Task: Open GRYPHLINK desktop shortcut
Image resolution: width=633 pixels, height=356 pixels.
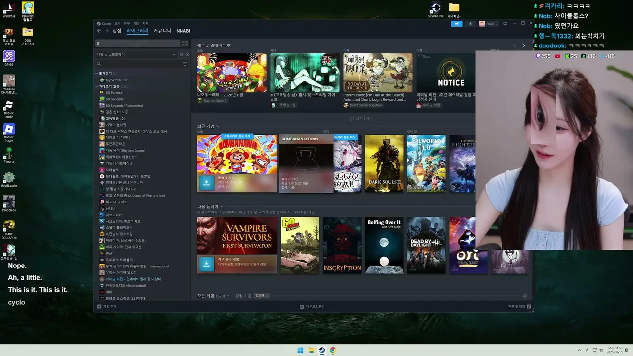Action: coord(435,9)
